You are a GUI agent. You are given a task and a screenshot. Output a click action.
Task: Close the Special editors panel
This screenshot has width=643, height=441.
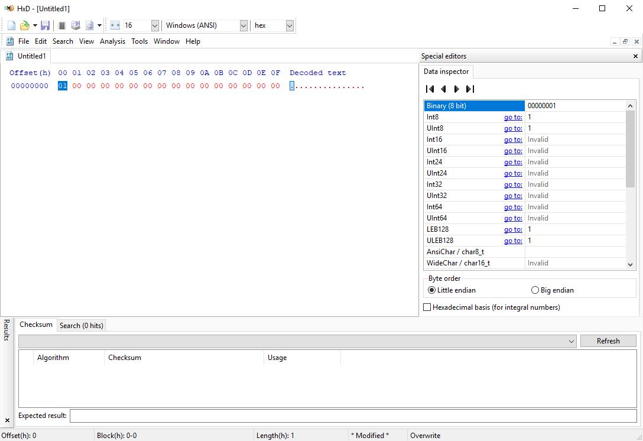click(x=635, y=56)
